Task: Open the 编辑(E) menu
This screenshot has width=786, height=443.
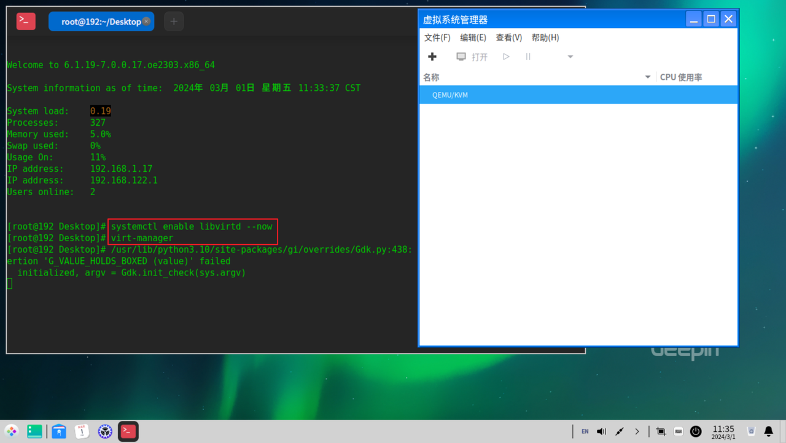Action: (x=473, y=37)
